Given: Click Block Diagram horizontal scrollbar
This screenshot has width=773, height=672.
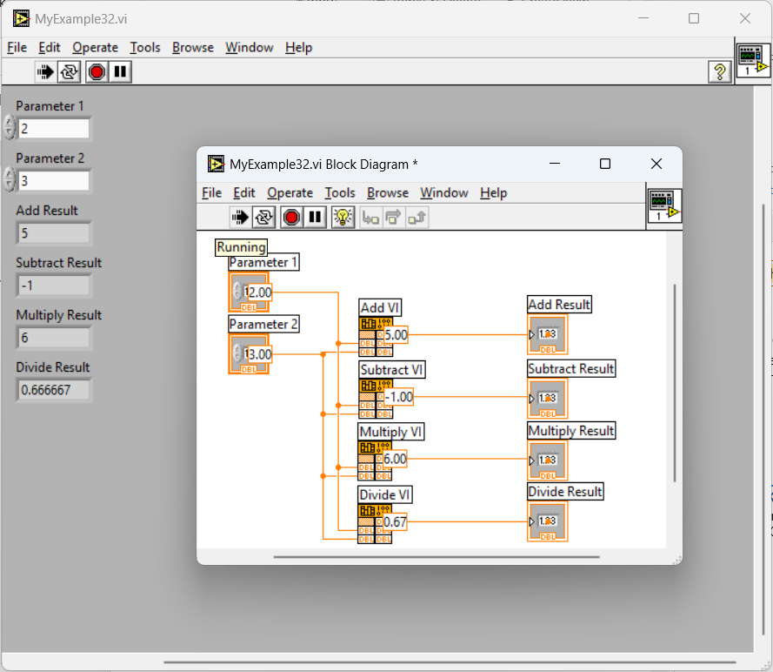Looking at the screenshot, I should pos(436,557).
